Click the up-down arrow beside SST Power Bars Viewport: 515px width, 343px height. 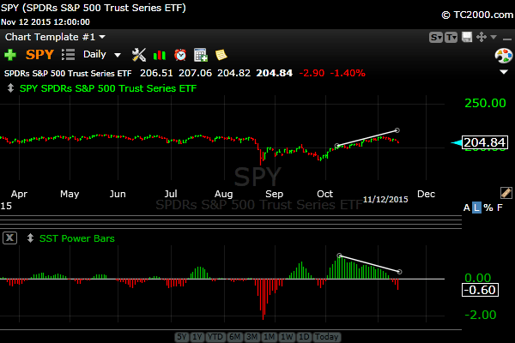30,238
